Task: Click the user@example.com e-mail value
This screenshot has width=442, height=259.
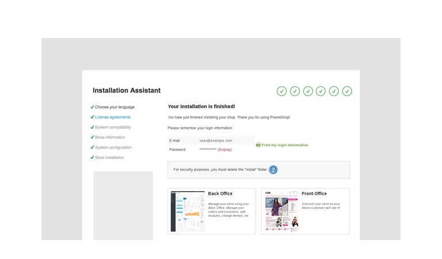Action: (216, 140)
